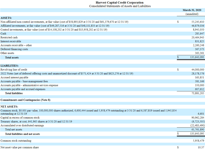Viewport: 205px width, 149px height.
Task: Click the value 44,000,000
Action: coord(198,70)
